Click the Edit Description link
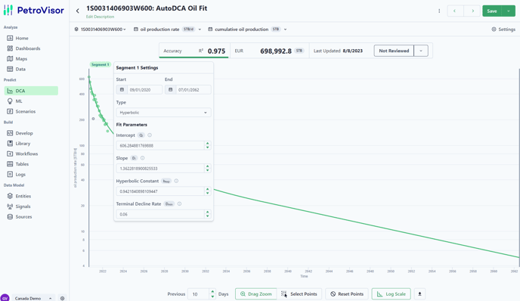The height and width of the screenshot is (301, 520). pos(100,17)
